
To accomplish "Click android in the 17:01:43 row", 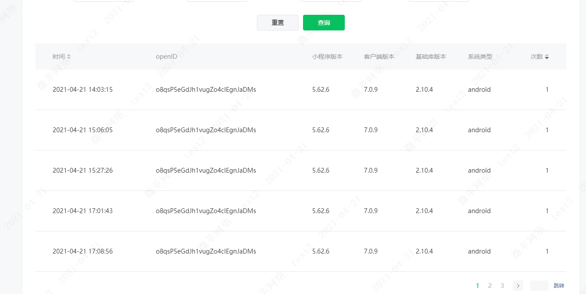I will [x=479, y=211].
